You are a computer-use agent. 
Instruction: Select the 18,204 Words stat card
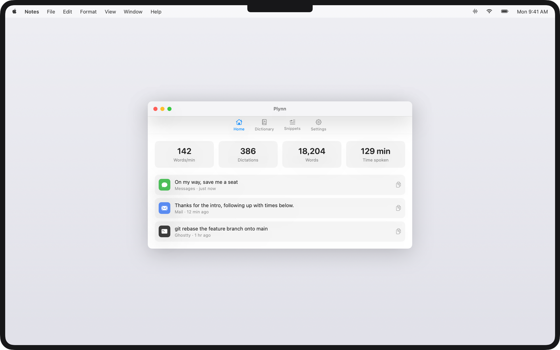(x=312, y=154)
